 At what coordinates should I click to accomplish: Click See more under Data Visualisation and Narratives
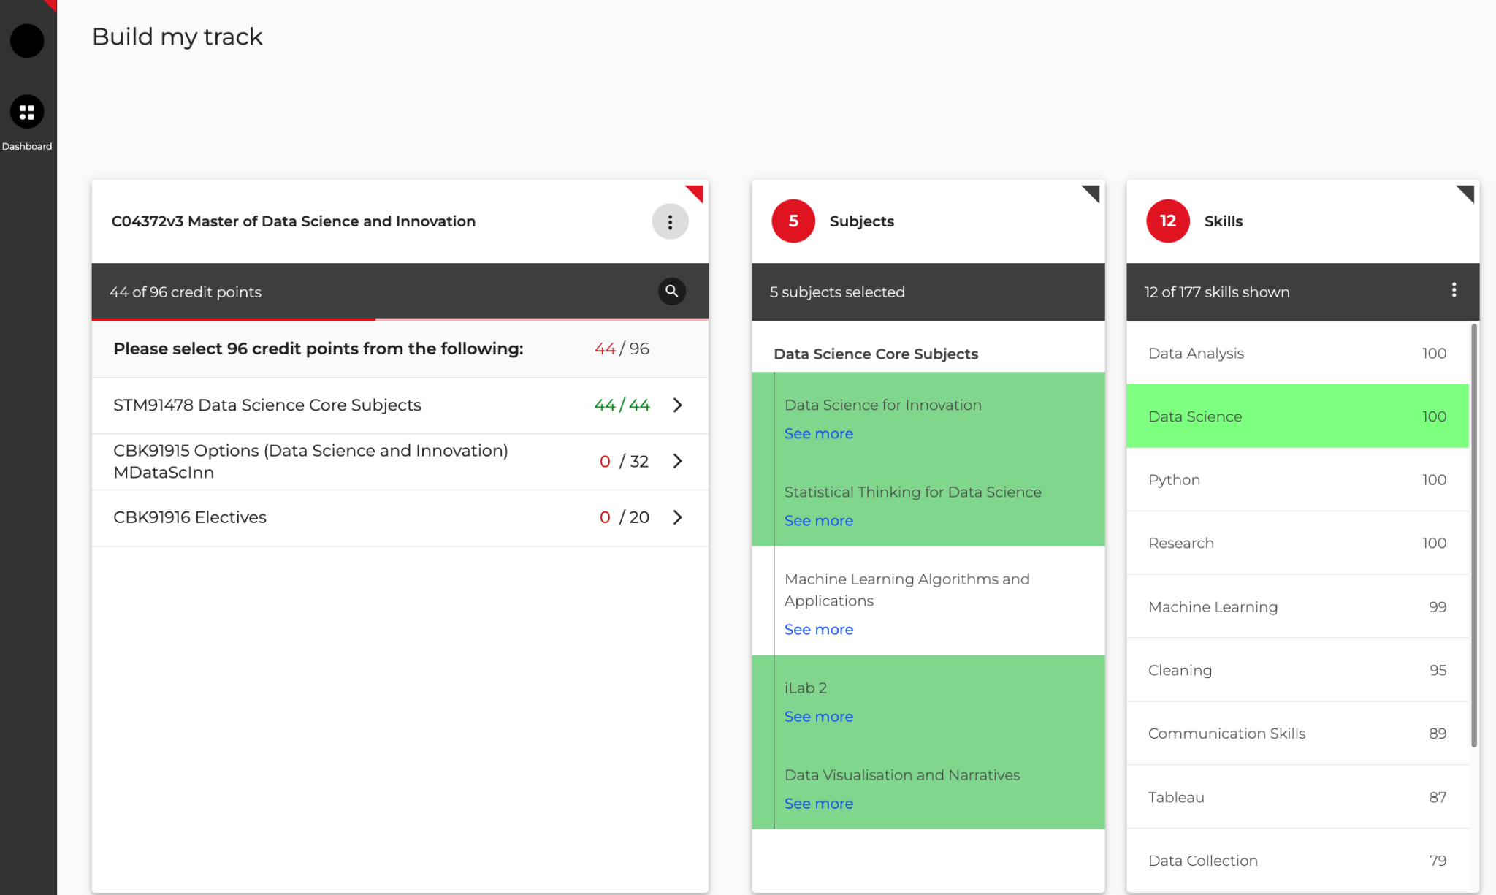(x=818, y=803)
